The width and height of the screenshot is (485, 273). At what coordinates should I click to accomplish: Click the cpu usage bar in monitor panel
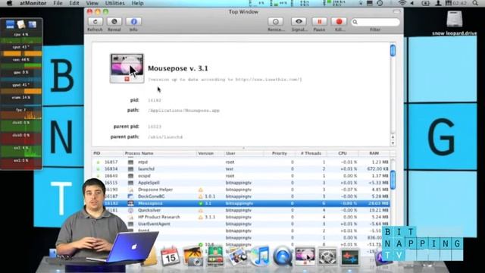coord(21,40)
